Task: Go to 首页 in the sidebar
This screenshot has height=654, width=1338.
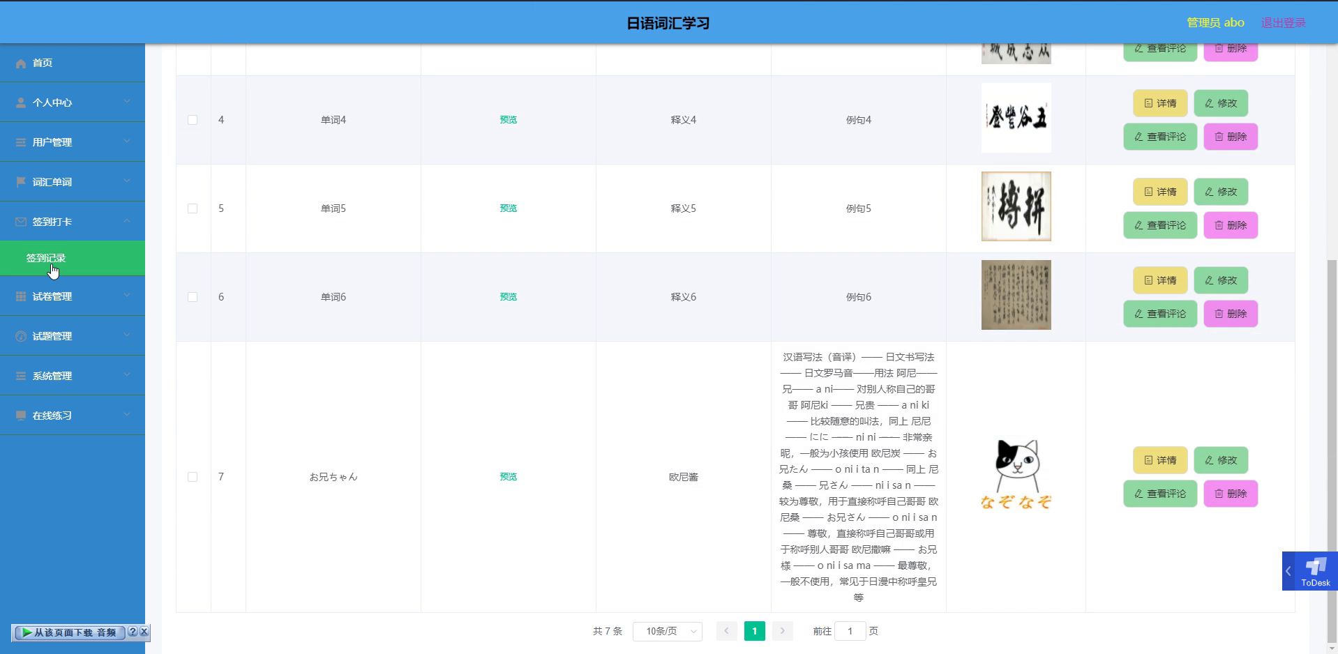Action: tap(73, 63)
